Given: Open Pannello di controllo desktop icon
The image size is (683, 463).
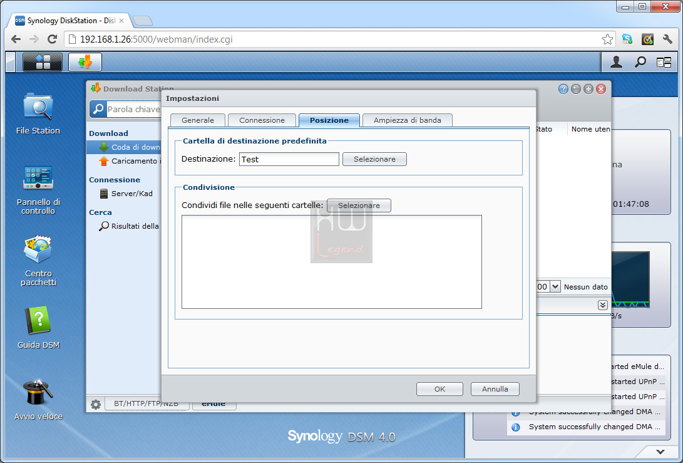Looking at the screenshot, I should (38, 190).
